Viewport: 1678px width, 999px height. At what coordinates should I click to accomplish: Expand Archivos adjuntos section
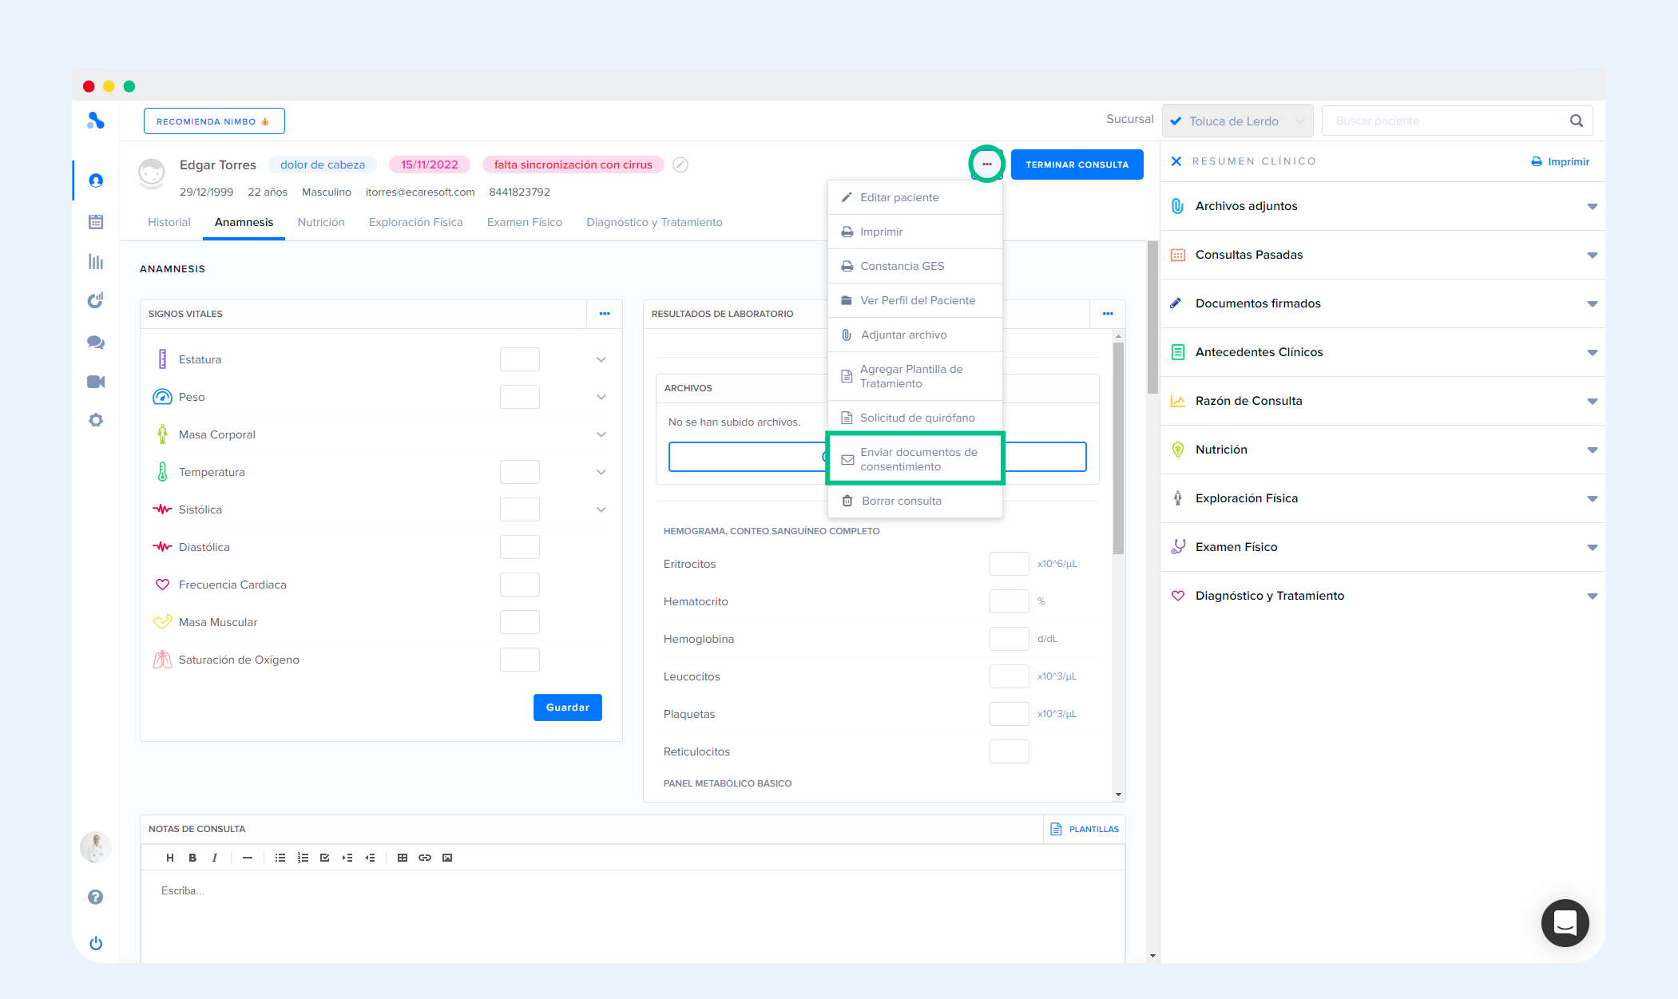pos(1592,206)
